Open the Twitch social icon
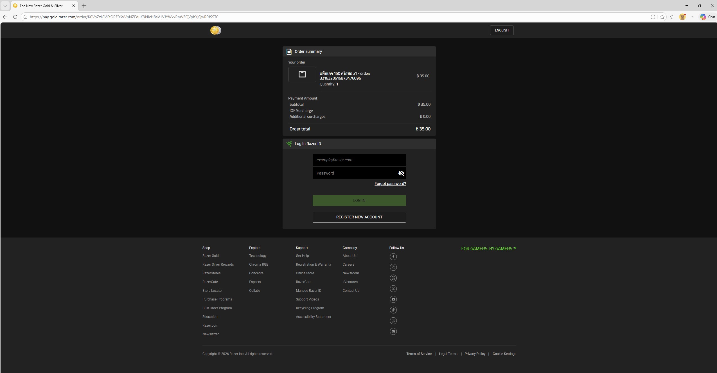Screen dimensions: 717x373 pos(393,321)
